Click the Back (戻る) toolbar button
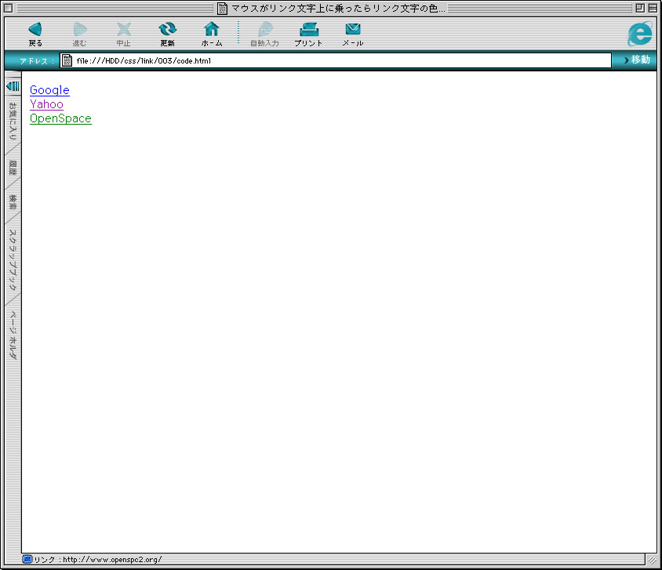 [35, 31]
